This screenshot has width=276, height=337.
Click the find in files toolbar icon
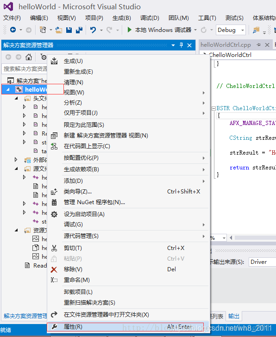coord(256,30)
